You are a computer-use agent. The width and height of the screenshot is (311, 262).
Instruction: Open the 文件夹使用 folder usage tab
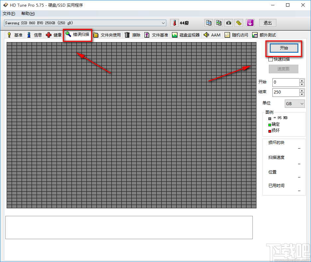(107, 35)
